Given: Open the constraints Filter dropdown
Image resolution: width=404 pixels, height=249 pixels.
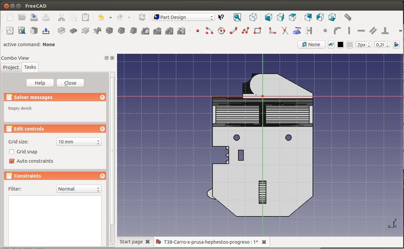Looking at the screenshot, I should point(79,189).
